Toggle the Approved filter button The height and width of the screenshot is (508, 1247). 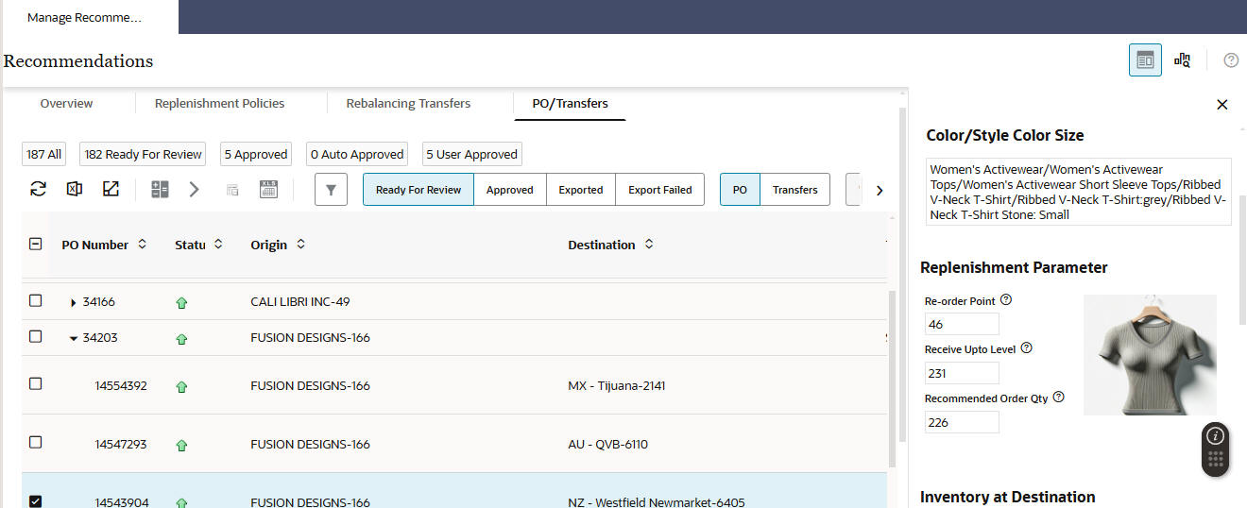pos(510,190)
